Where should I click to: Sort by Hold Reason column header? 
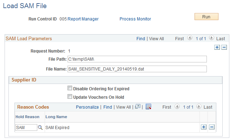27,117
